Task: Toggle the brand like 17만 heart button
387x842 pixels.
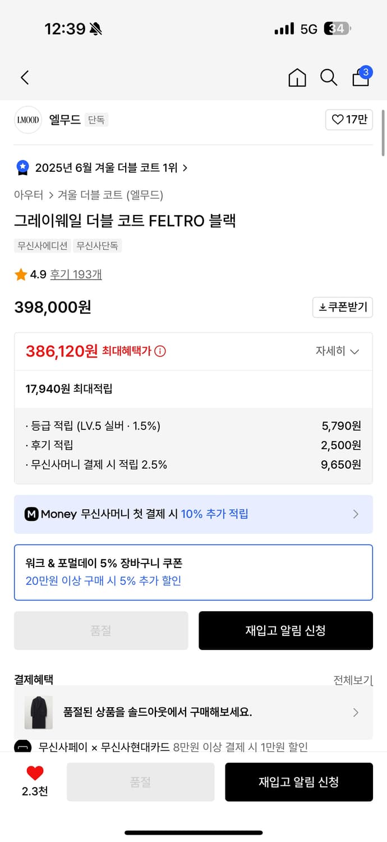Action: tap(349, 120)
